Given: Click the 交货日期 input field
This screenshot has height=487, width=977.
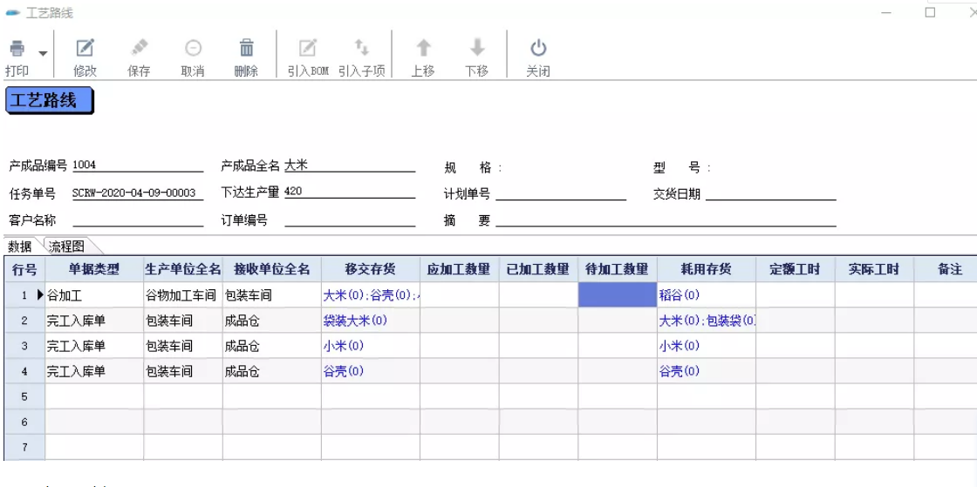Looking at the screenshot, I should [771, 194].
